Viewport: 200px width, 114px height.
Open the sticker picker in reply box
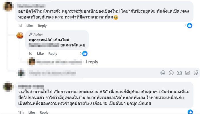[195, 73]
